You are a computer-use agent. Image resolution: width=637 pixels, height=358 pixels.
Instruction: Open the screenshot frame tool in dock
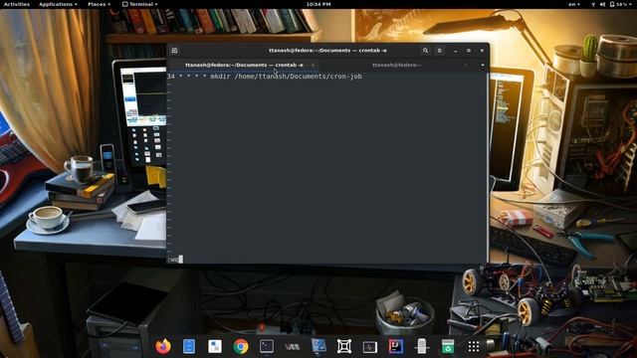tap(344, 346)
